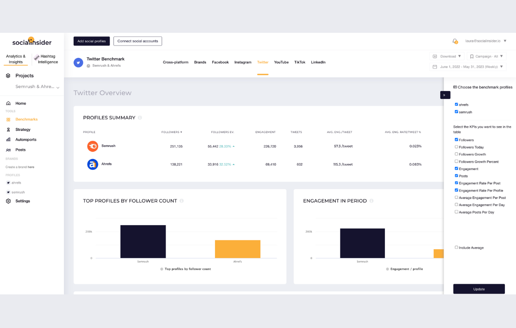Open Profiles Summary info icon
This screenshot has height=328, width=516.
(x=140, y=118)
